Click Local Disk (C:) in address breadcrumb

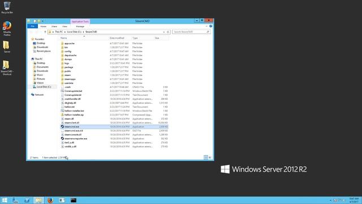tap(74, 32)
